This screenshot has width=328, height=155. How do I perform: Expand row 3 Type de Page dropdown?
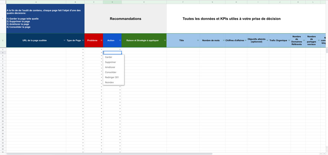coord(83,50)
